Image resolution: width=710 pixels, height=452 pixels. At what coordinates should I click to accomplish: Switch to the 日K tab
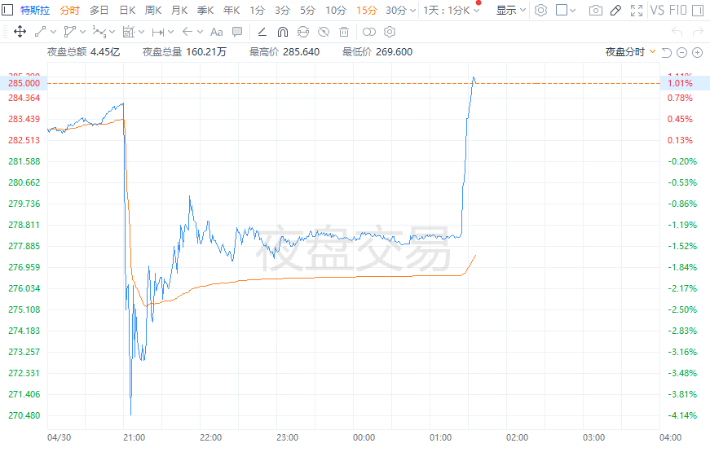point(128,10)
